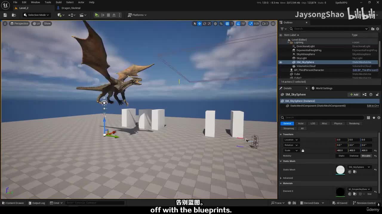Open the Outliner filter dropdown

284,29
